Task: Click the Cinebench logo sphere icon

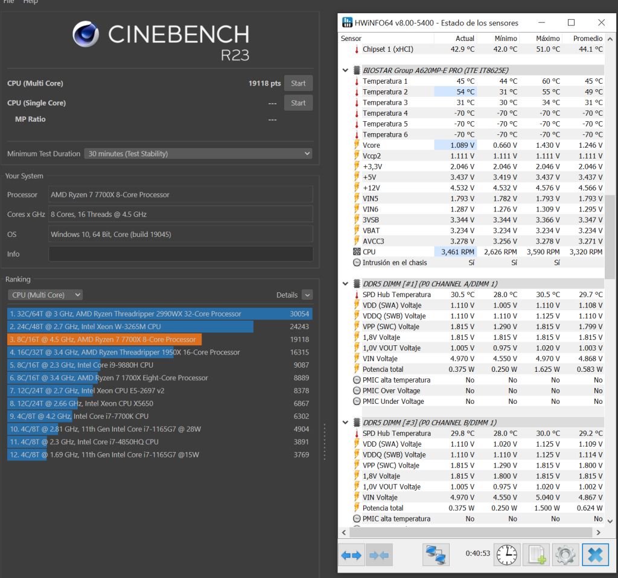Action: pos(86,34)
